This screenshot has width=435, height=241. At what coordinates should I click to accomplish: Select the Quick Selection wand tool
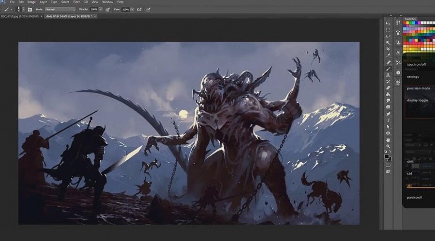[388, 43]
